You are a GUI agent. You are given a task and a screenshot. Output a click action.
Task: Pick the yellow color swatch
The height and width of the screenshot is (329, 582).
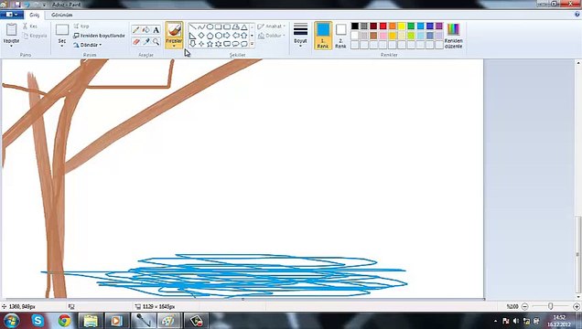coord(402,26)
